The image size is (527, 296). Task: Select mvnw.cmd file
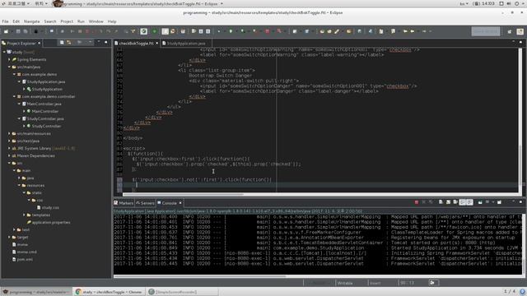(27, 252)
